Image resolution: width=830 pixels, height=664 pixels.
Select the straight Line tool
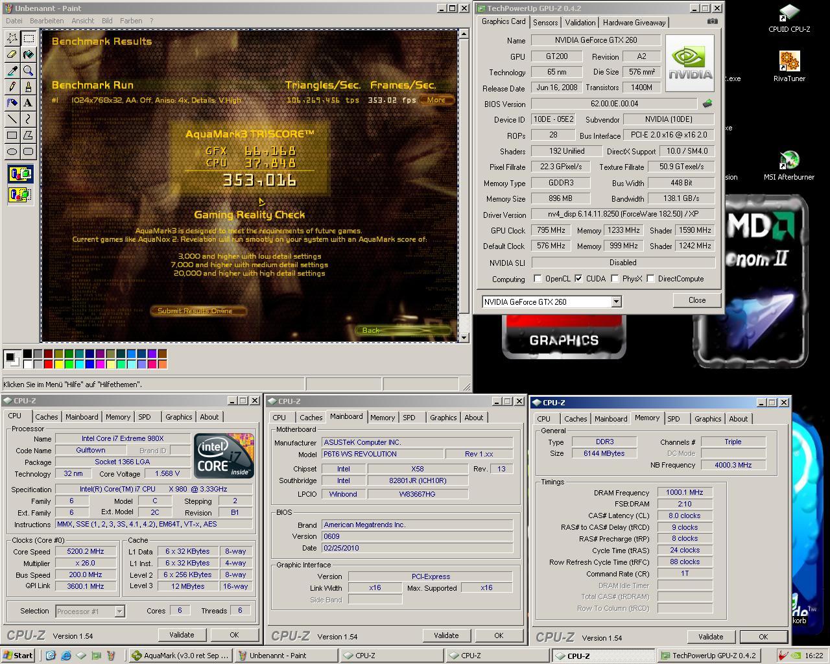point(12,119)
